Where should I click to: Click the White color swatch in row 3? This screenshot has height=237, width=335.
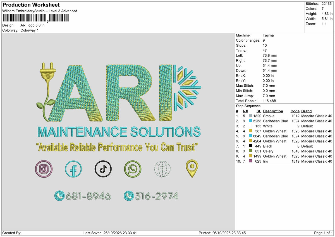[x=250, y=126]
